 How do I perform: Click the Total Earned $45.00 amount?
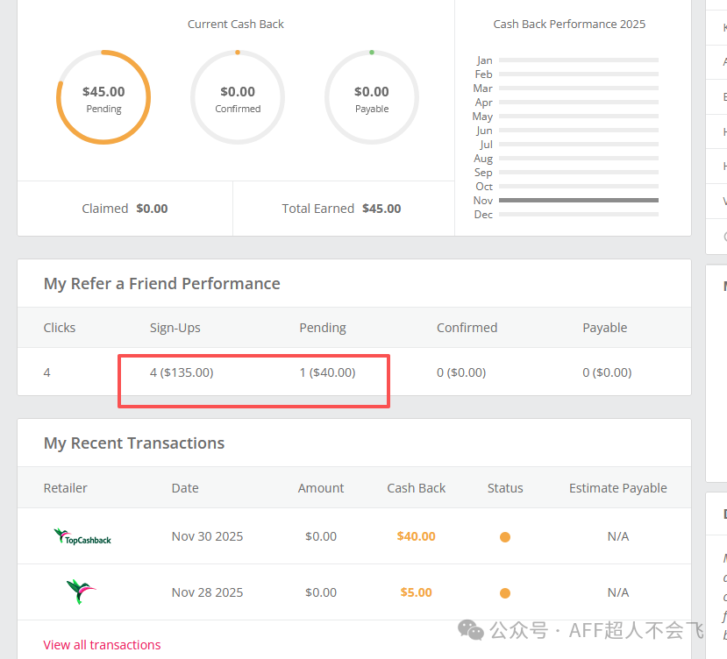[x=381, y=209]
